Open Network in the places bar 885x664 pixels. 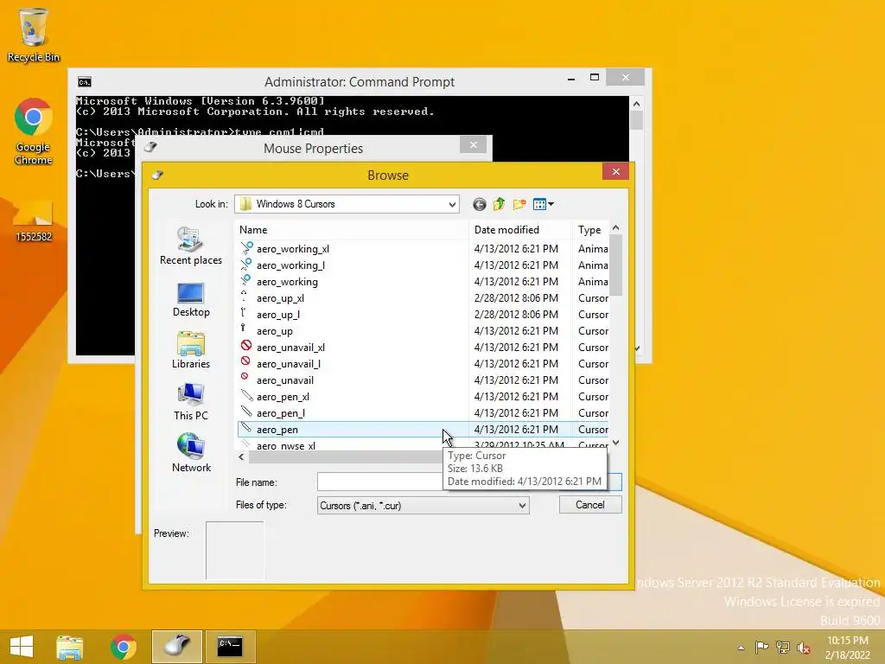(191, 453)
